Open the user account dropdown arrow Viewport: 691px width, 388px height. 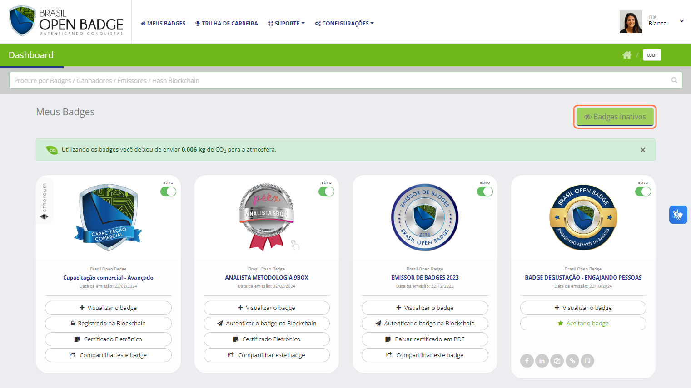point(681,21)
